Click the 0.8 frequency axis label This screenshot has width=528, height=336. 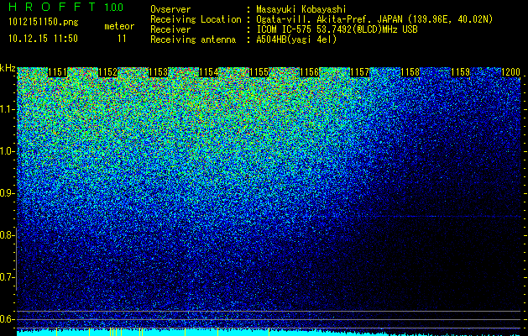pyautogui.click(x=7, y=235)
